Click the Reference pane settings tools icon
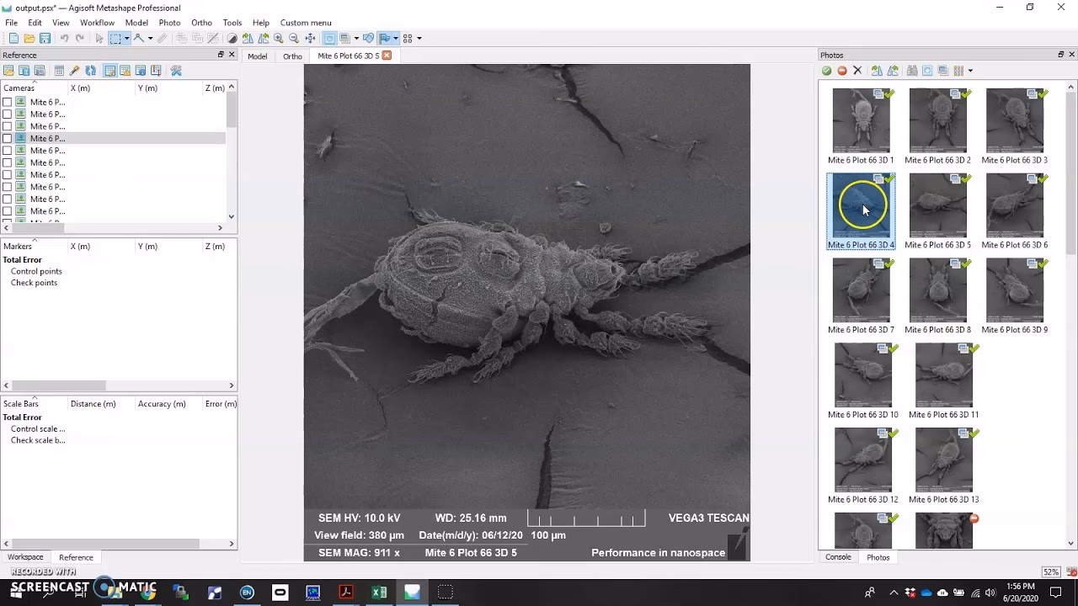The height and width of the screenshot is (606, 1078). [x=176, y=71]
